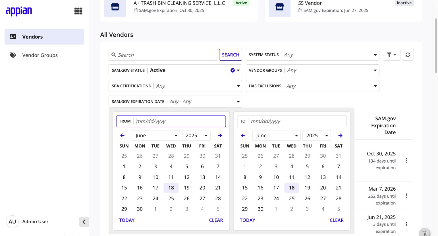Image resolution: width=438 pixels, height=236 pixels.
Task: Click the FROM date input field
Action: click(171, 121)
